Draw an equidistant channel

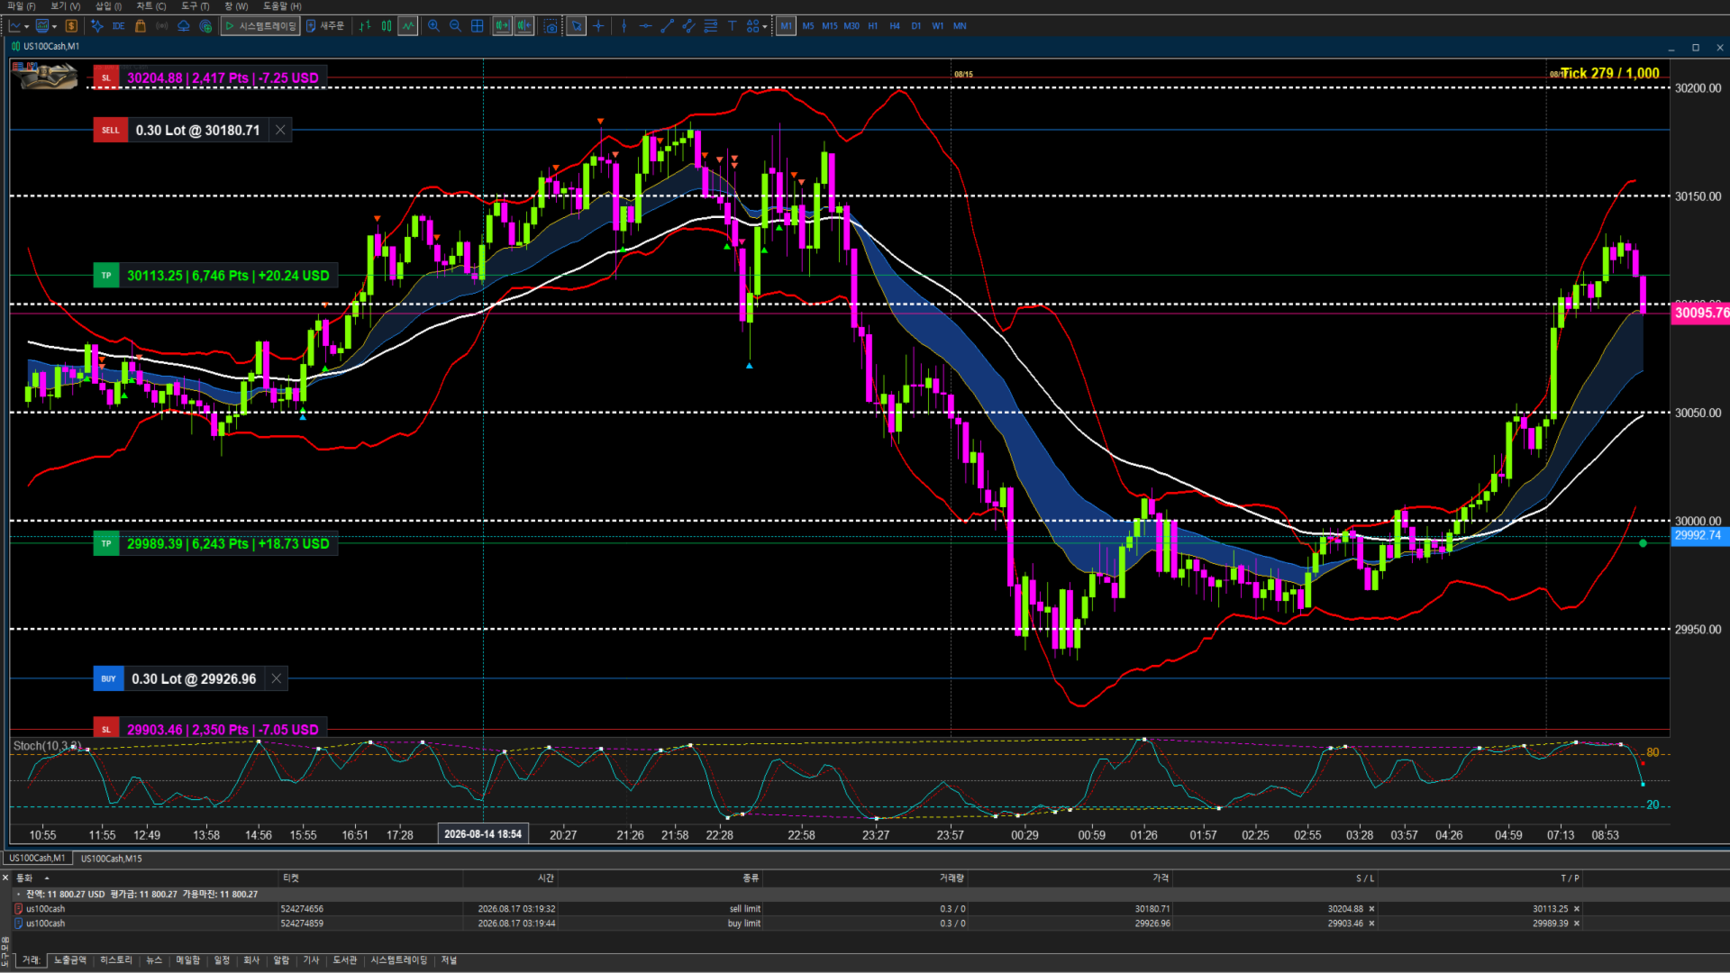(688, 26)
